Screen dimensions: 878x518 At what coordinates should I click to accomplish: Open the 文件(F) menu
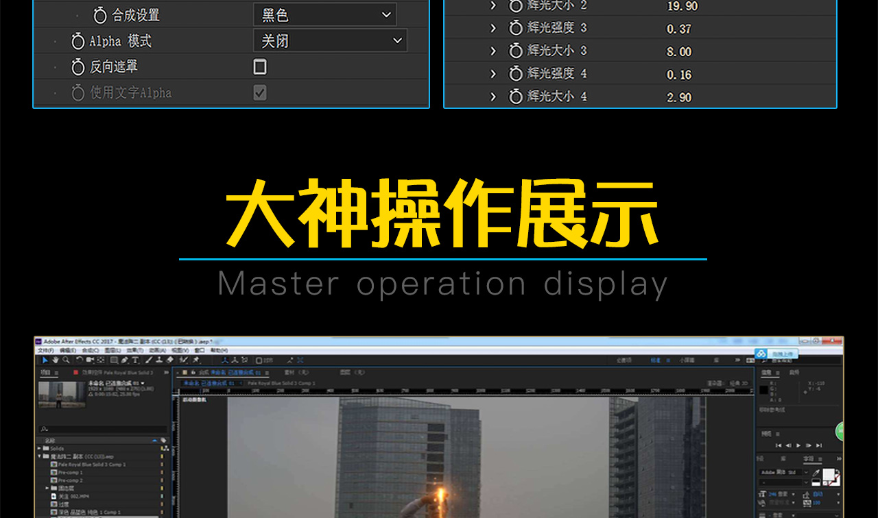click(x=45, y=350)
